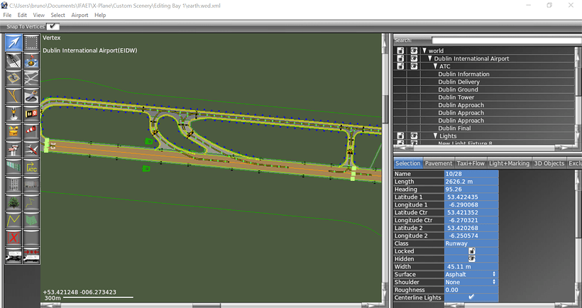This screenshot has height=308, width=582.
Task: Select the Marquee selection tool
Action: click(x=31, y=43)
